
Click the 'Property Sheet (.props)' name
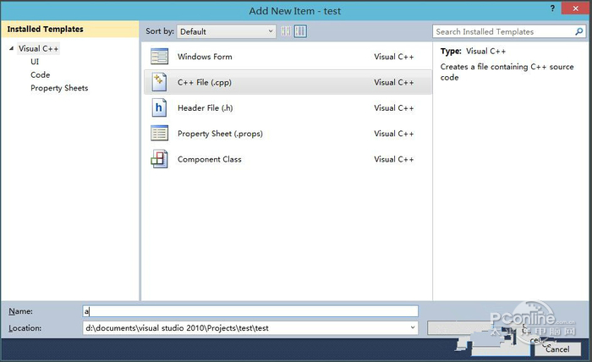pos(220,134)
